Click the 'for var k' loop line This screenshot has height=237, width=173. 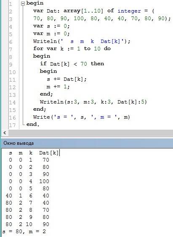72,49
